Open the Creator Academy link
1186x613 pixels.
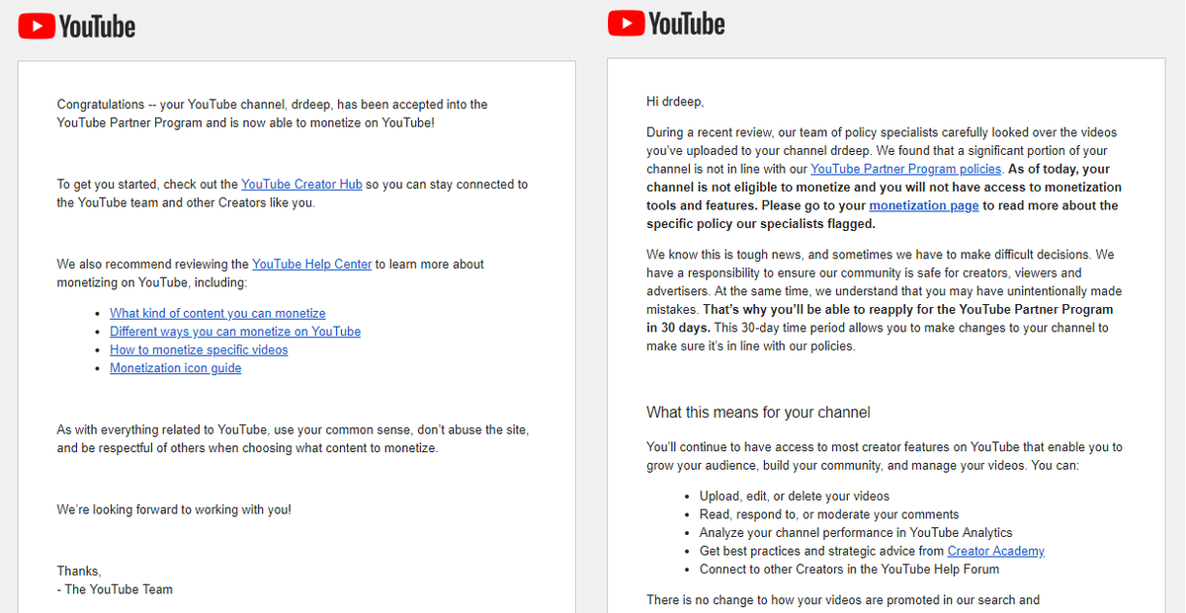pos(996,551)
